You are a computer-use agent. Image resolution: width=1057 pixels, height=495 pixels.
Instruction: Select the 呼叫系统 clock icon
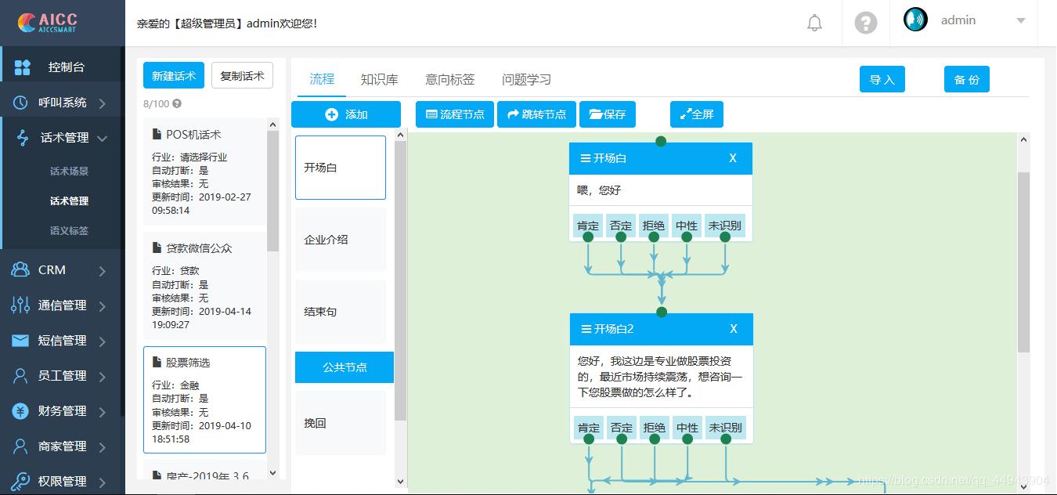click(x=20, y=101)
